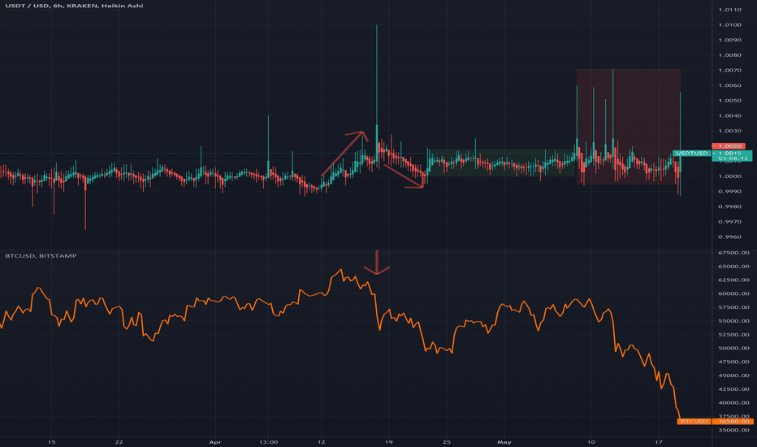Click the 1.0090 price axis label

tap(730, 40)
